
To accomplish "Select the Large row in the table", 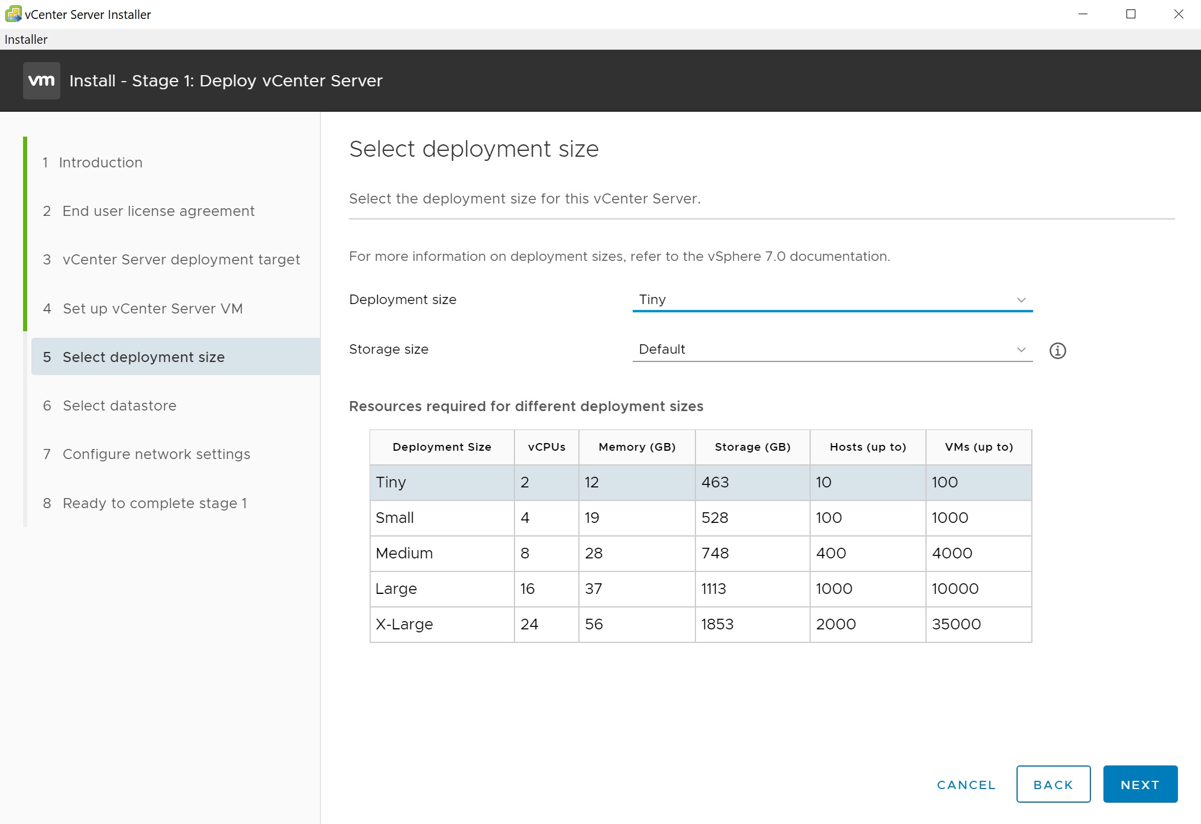I will tap(701, 589).
